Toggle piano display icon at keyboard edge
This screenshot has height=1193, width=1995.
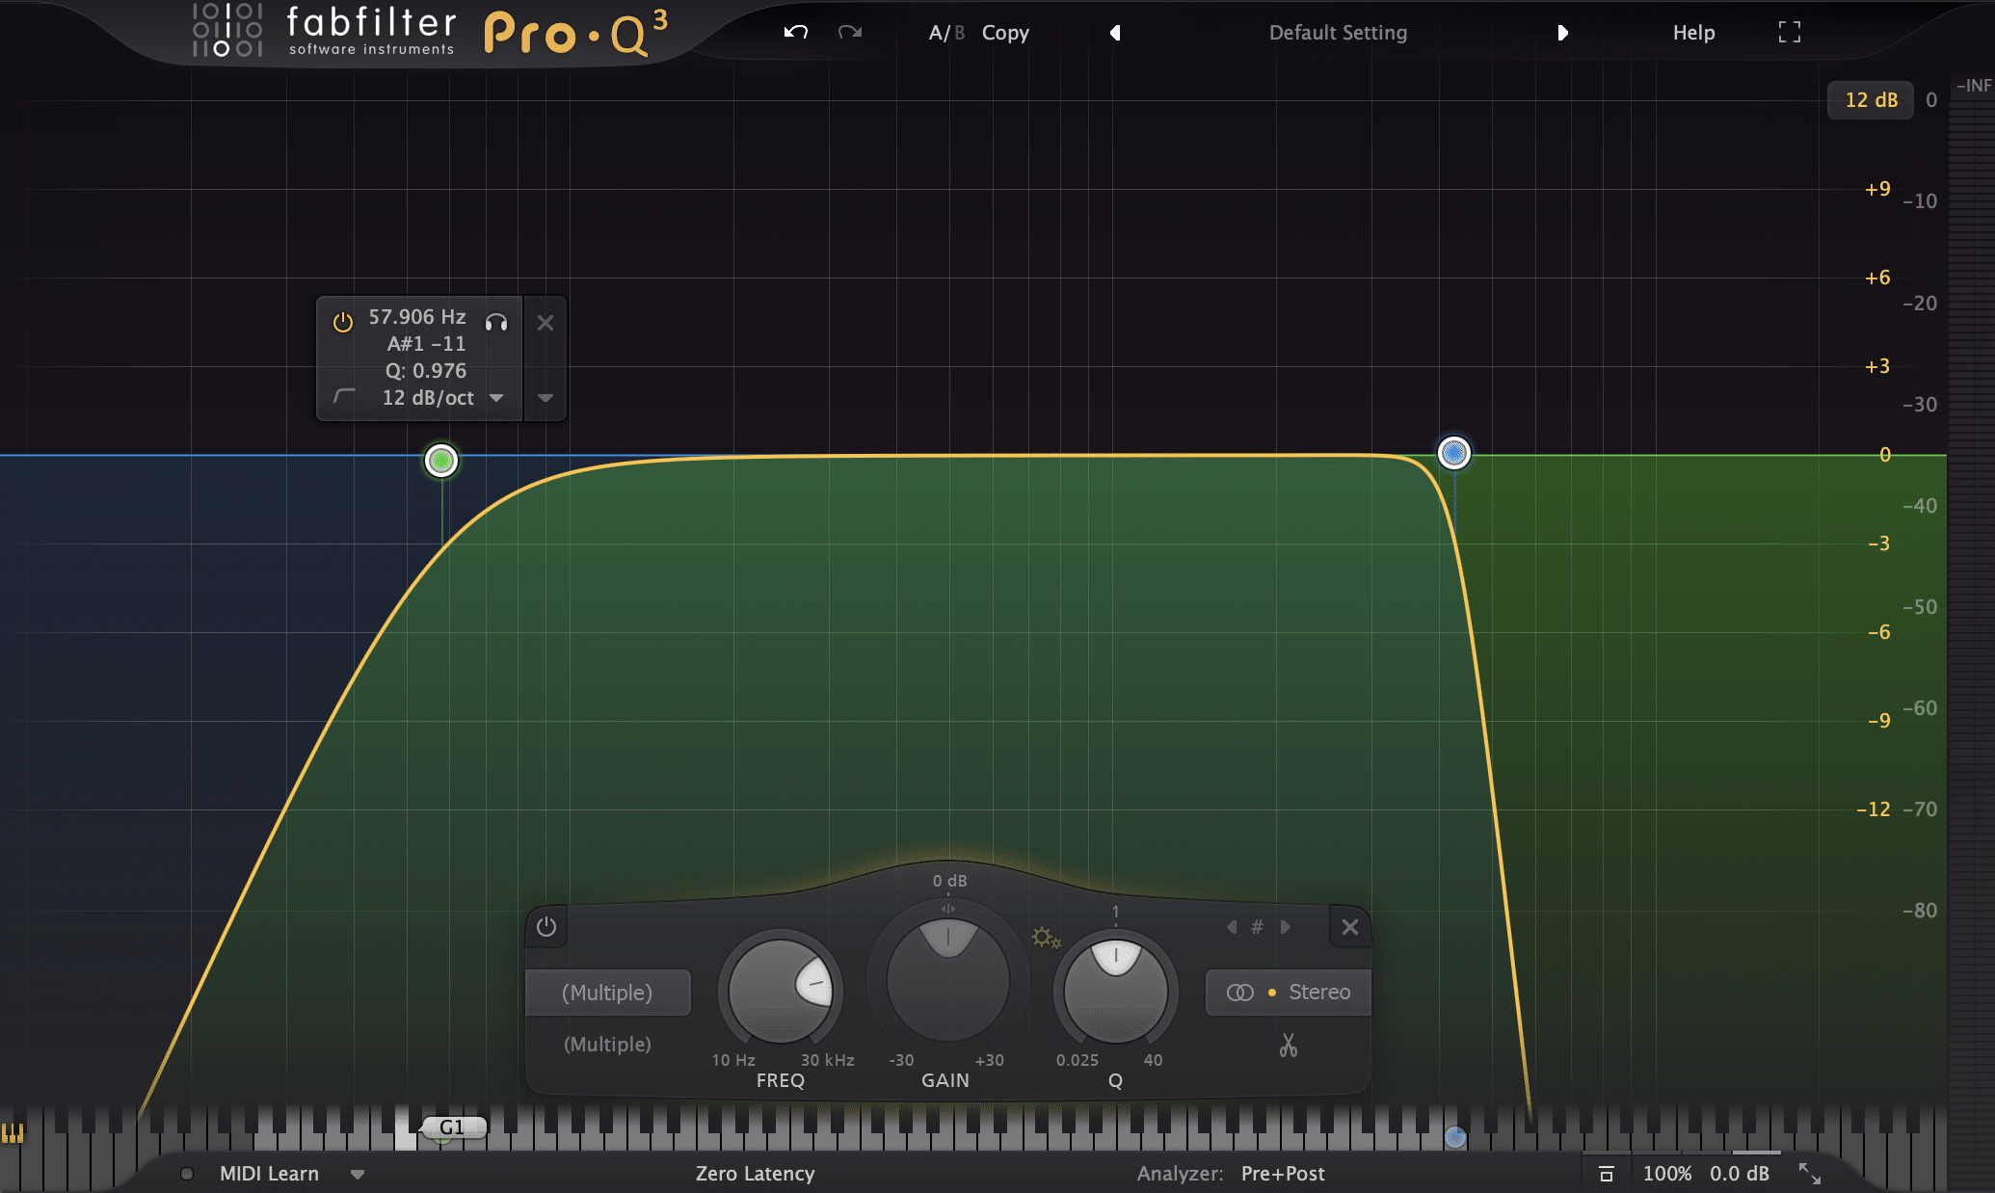point(13,1133)
